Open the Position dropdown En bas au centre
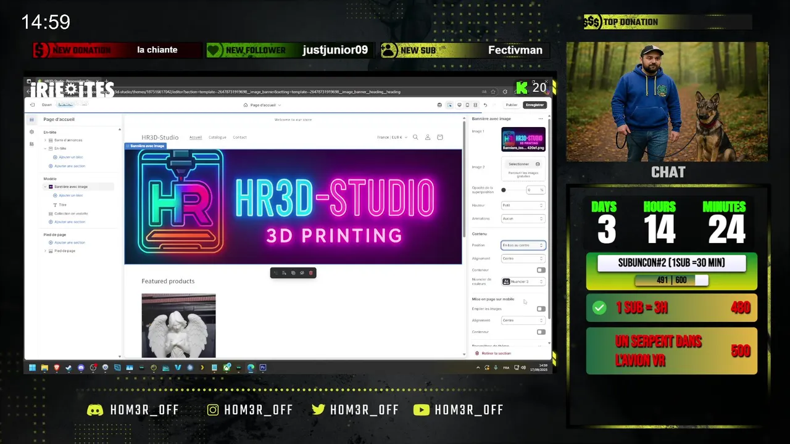Image resolution: width=790 pixels, height=444 pixels. pyautogui.click(x=523, y=245)
